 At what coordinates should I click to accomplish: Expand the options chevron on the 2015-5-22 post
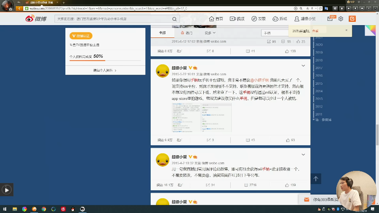pyautogui.click(x=303, y=66)
